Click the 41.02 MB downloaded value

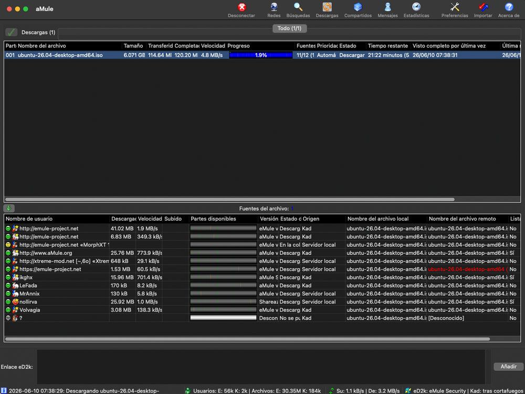pos(122,229)
